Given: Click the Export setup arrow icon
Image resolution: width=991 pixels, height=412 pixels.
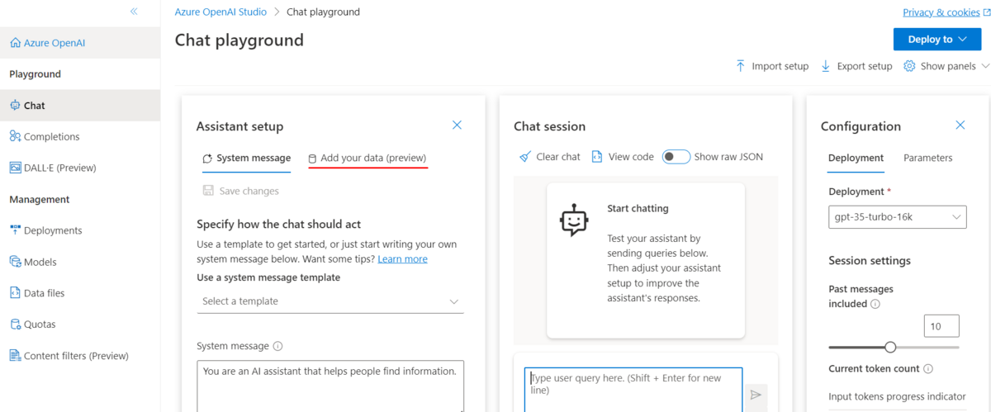Looking at the screenshot, I should (x=826, y=66).
